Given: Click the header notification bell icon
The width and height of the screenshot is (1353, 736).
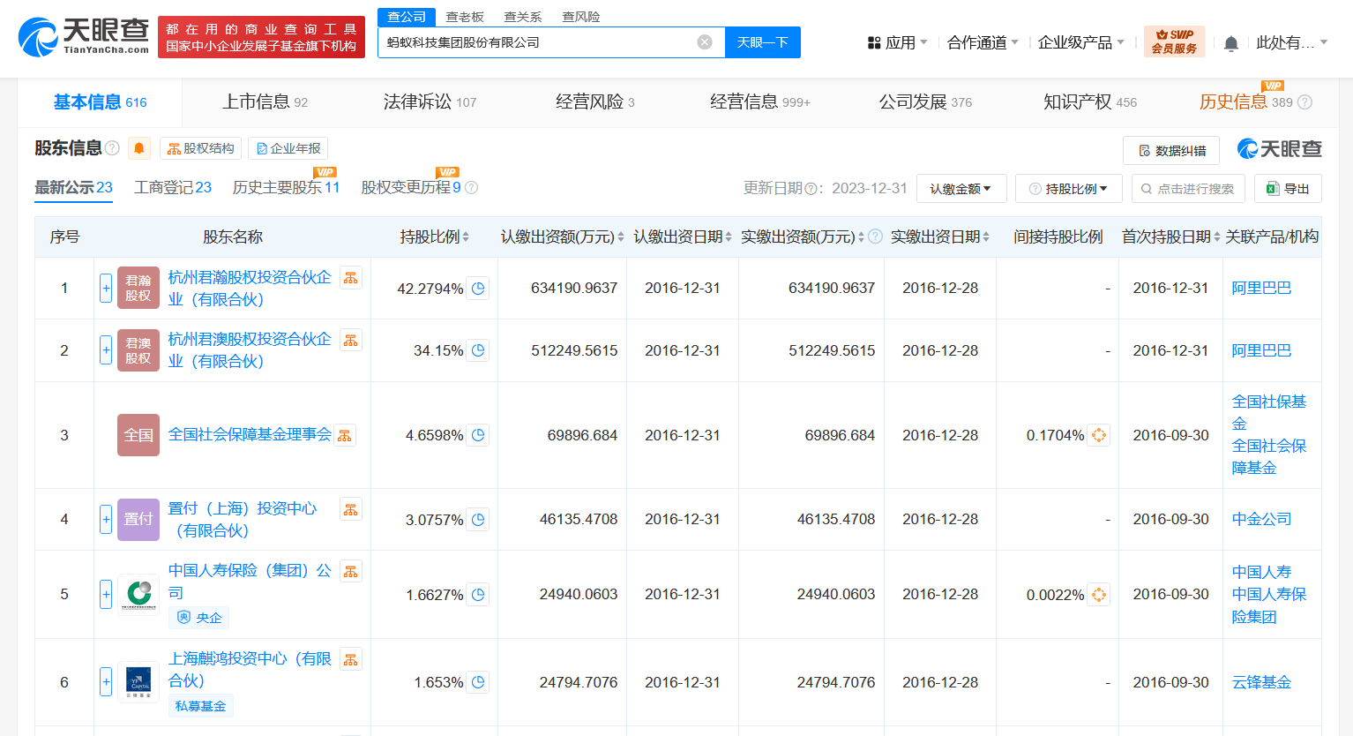Looking at the screenshot, I should [1231, 43].
